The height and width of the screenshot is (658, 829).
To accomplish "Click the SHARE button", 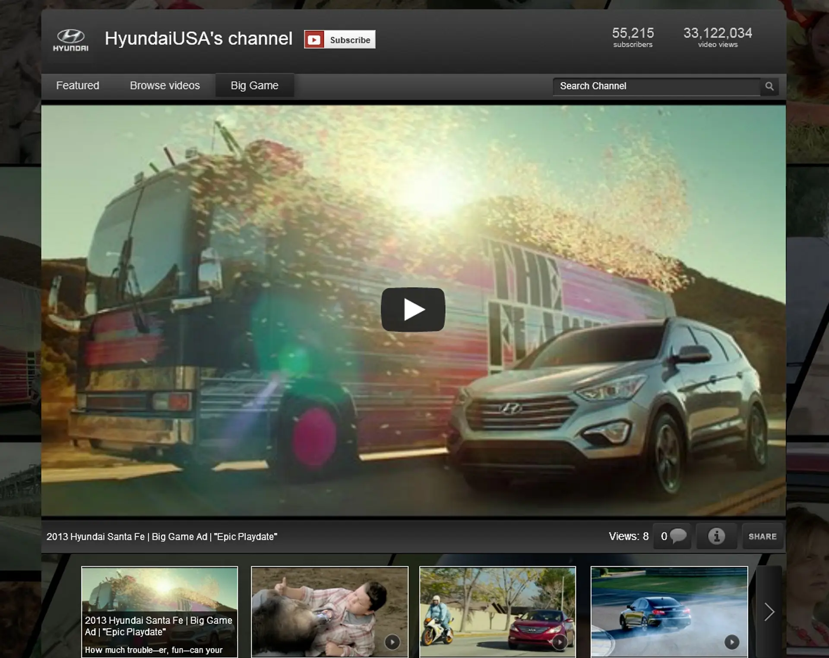I will click(x=763, y=536).
